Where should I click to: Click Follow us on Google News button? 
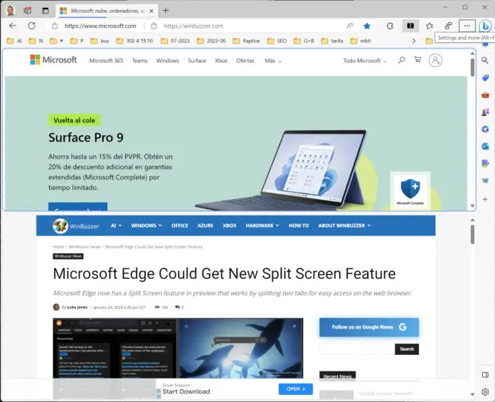[x=369, y=327]
